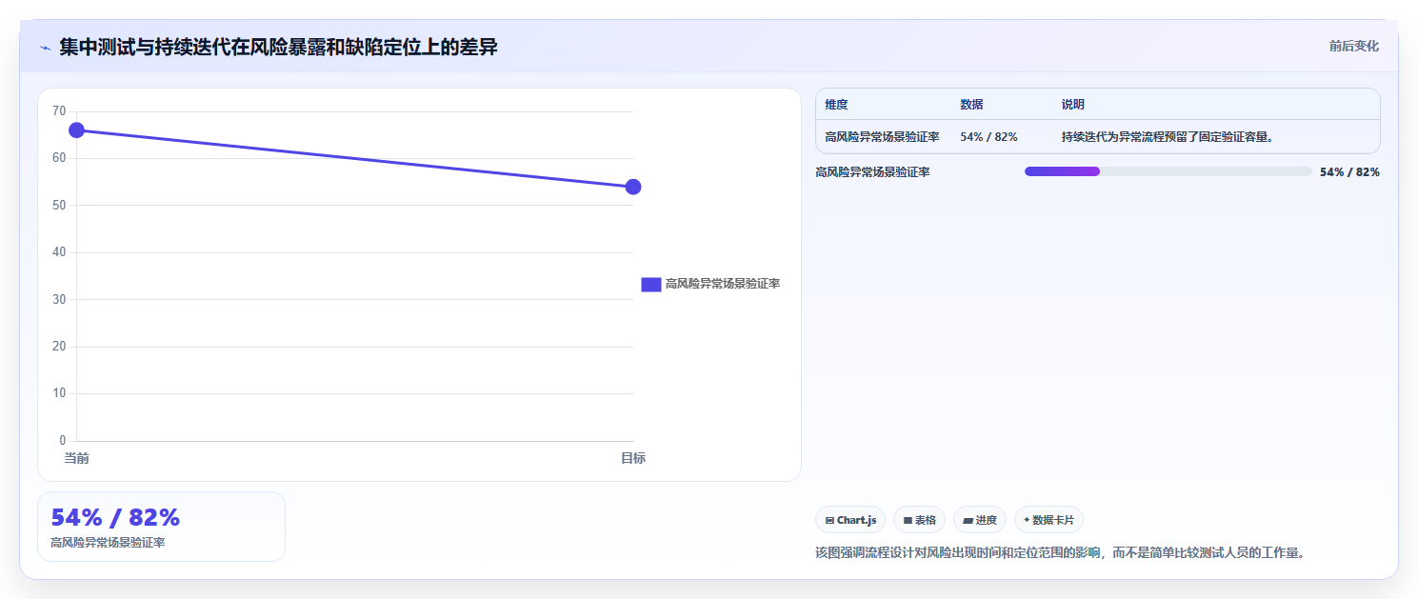Click the lightning icon beside the title
The height and width of the screenshot is (599, 1418).
pyautogui.click(x=45, y=48)
